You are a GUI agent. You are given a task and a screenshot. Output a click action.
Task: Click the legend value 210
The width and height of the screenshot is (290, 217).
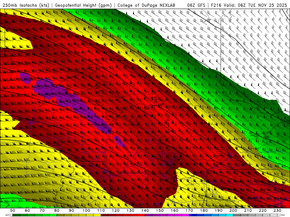tap(248, 210)
